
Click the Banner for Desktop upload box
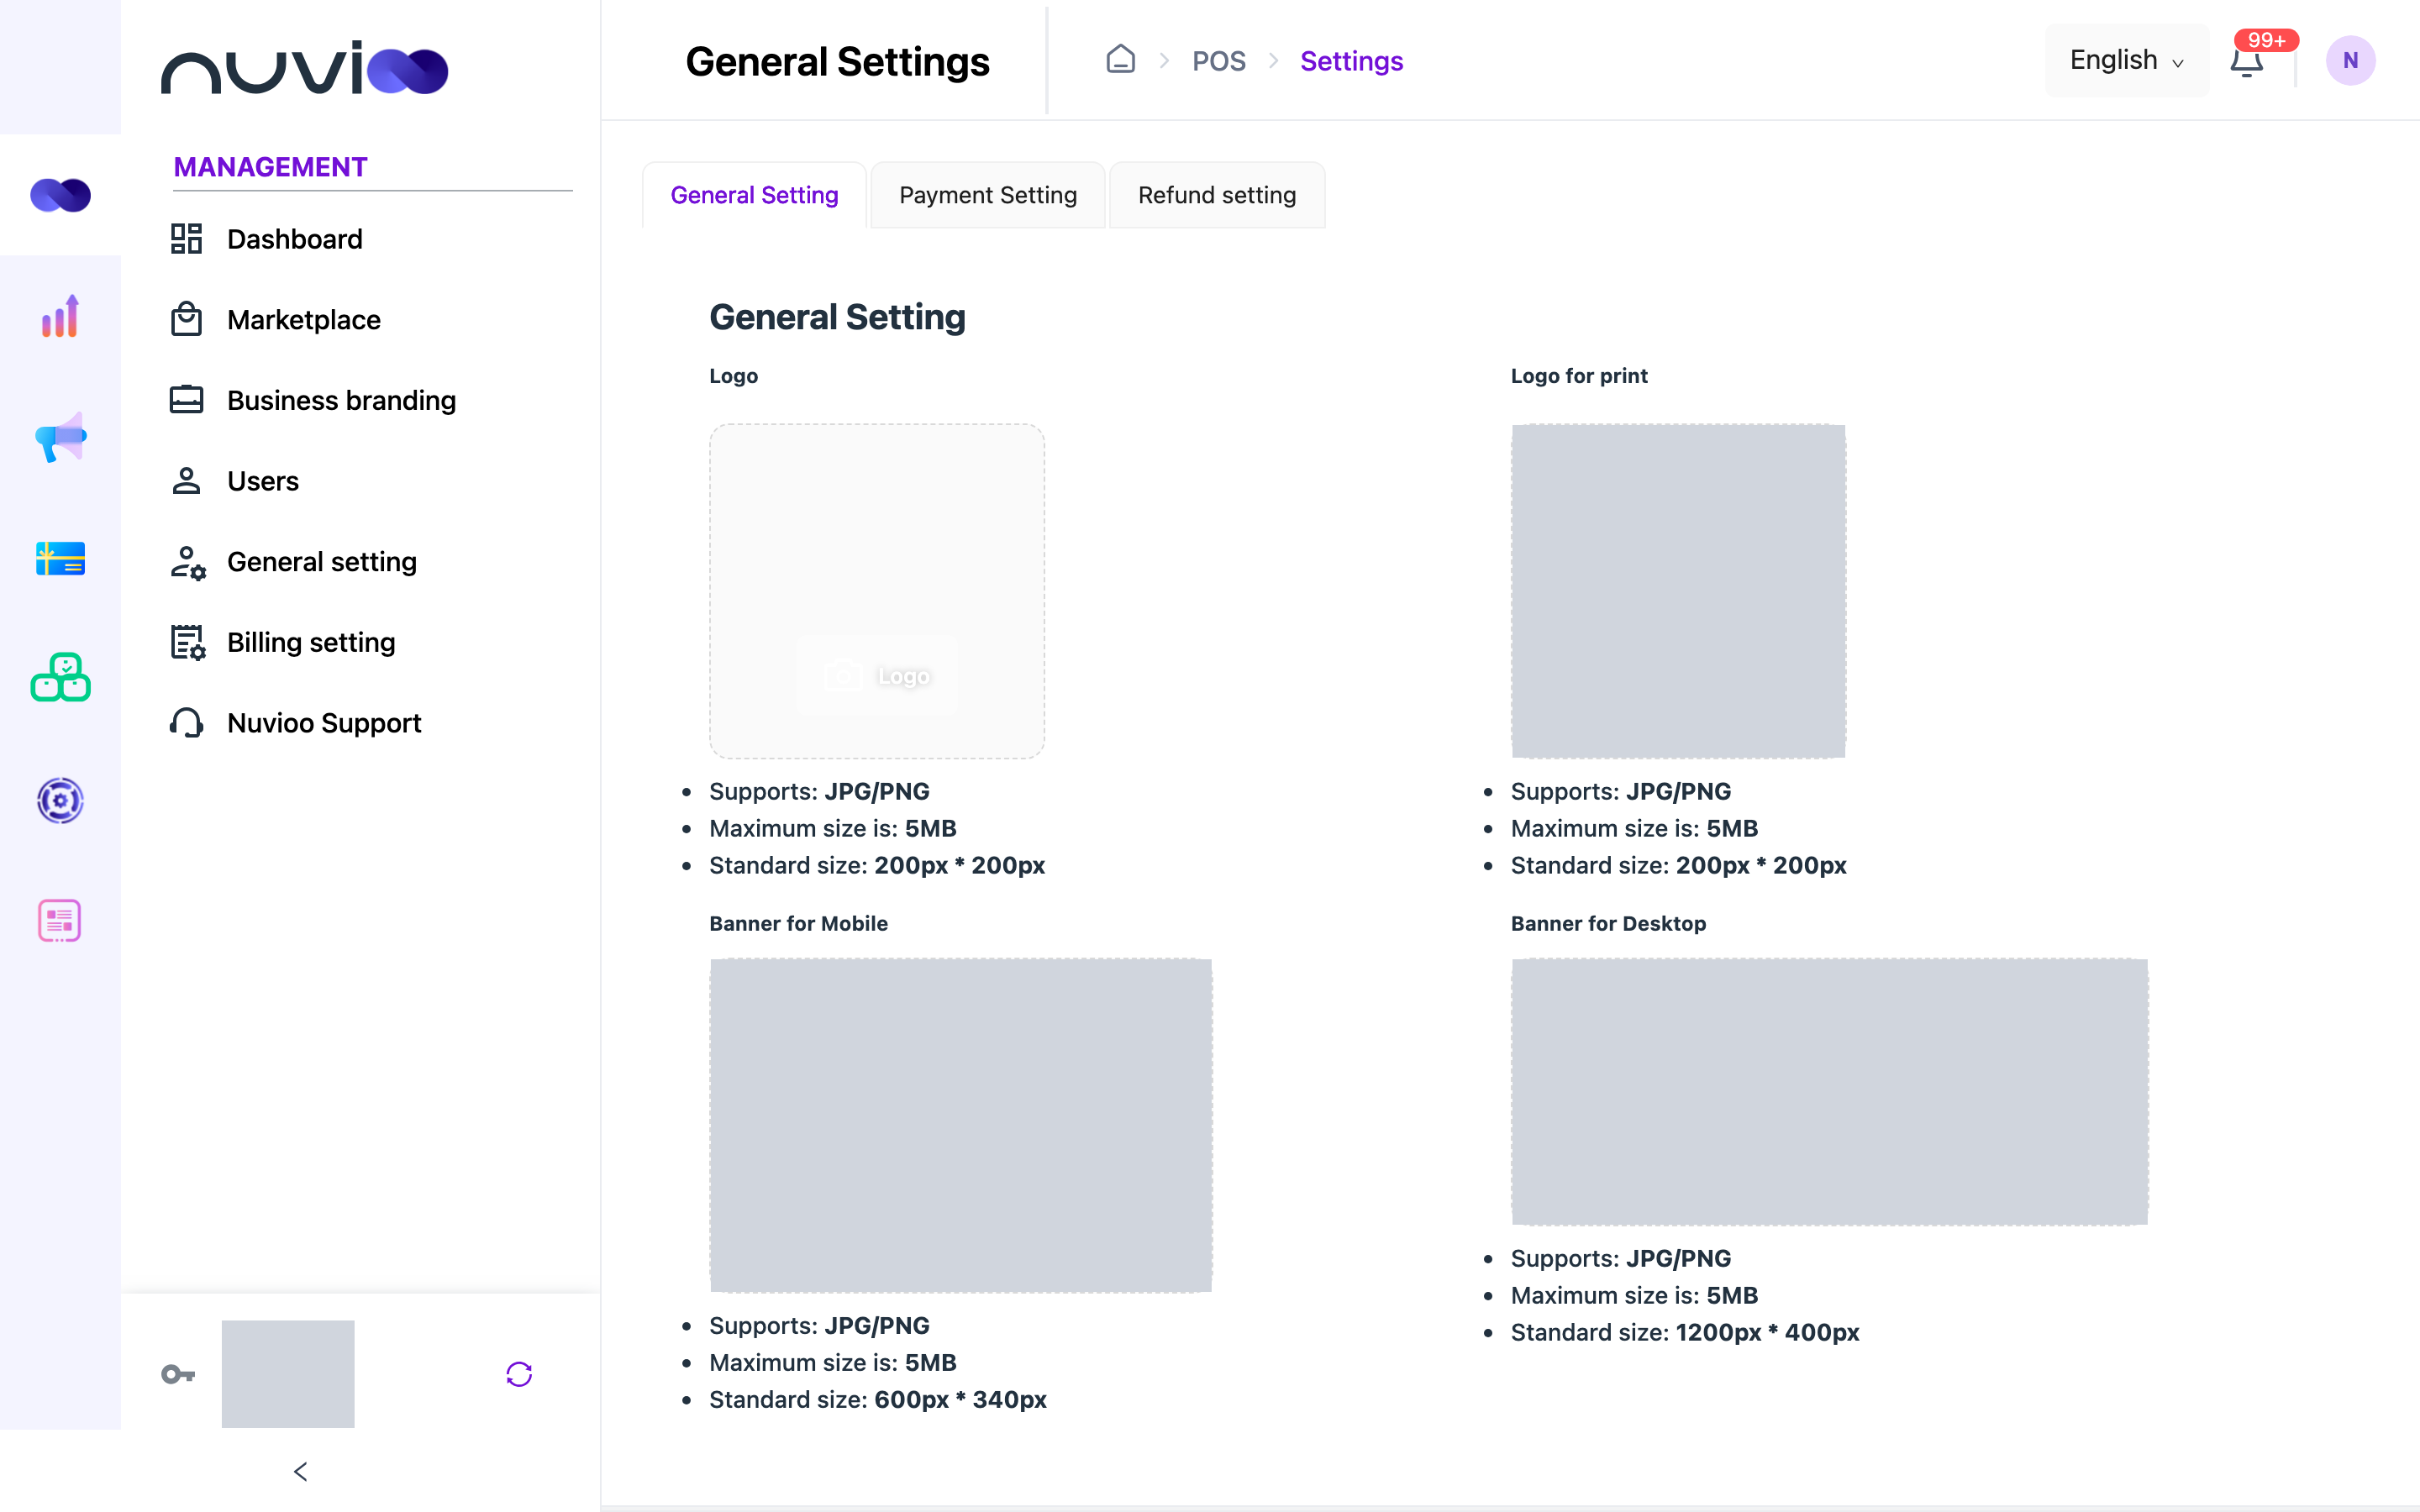click(x=1829, y=1092)
